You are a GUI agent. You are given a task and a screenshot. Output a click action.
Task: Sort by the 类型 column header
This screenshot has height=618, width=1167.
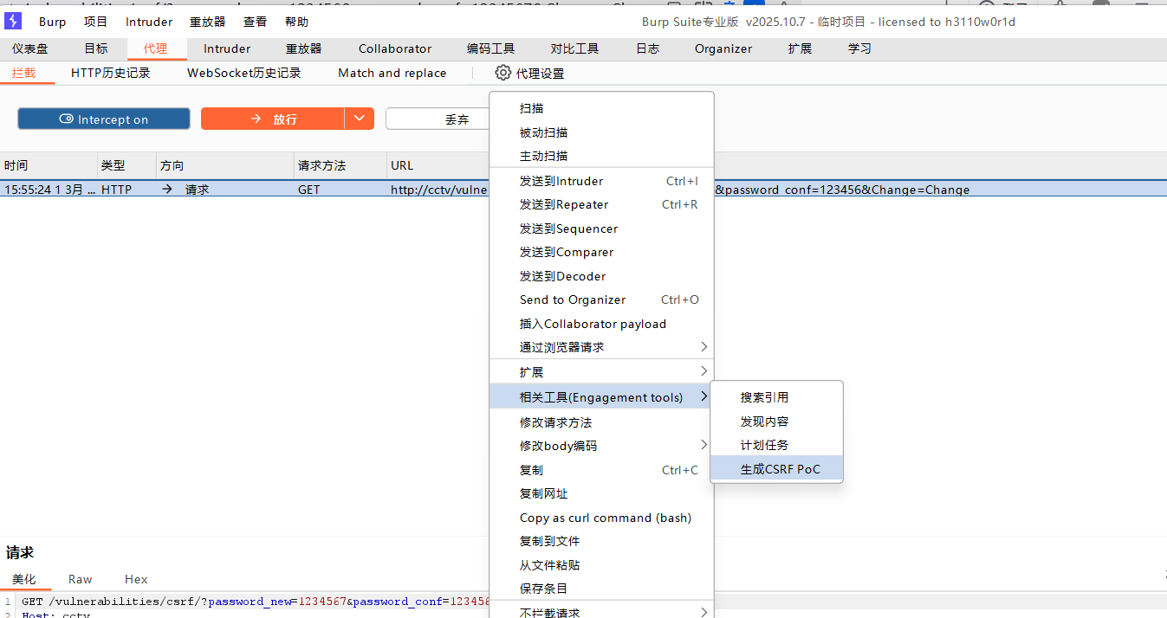pos(126,165)
